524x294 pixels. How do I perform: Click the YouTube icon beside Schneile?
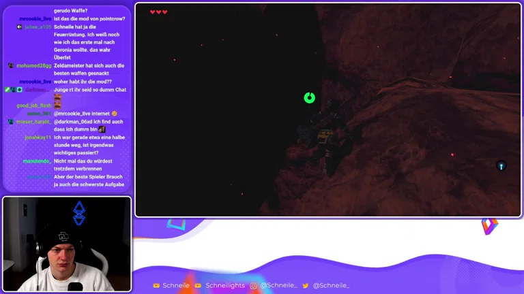(156, 286)
